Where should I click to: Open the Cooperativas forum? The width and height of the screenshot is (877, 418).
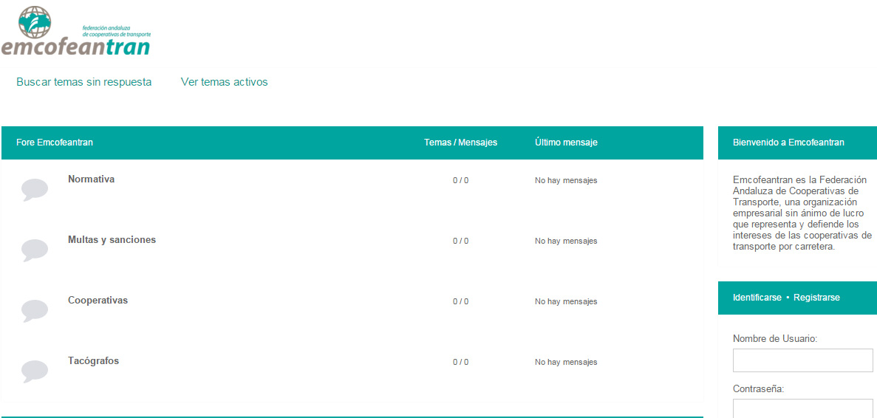[x=98, y=300]
